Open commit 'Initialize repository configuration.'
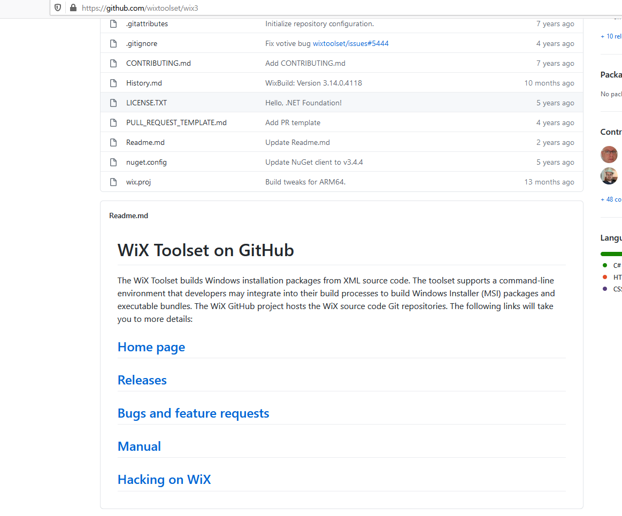 click(x=320, y=24)
